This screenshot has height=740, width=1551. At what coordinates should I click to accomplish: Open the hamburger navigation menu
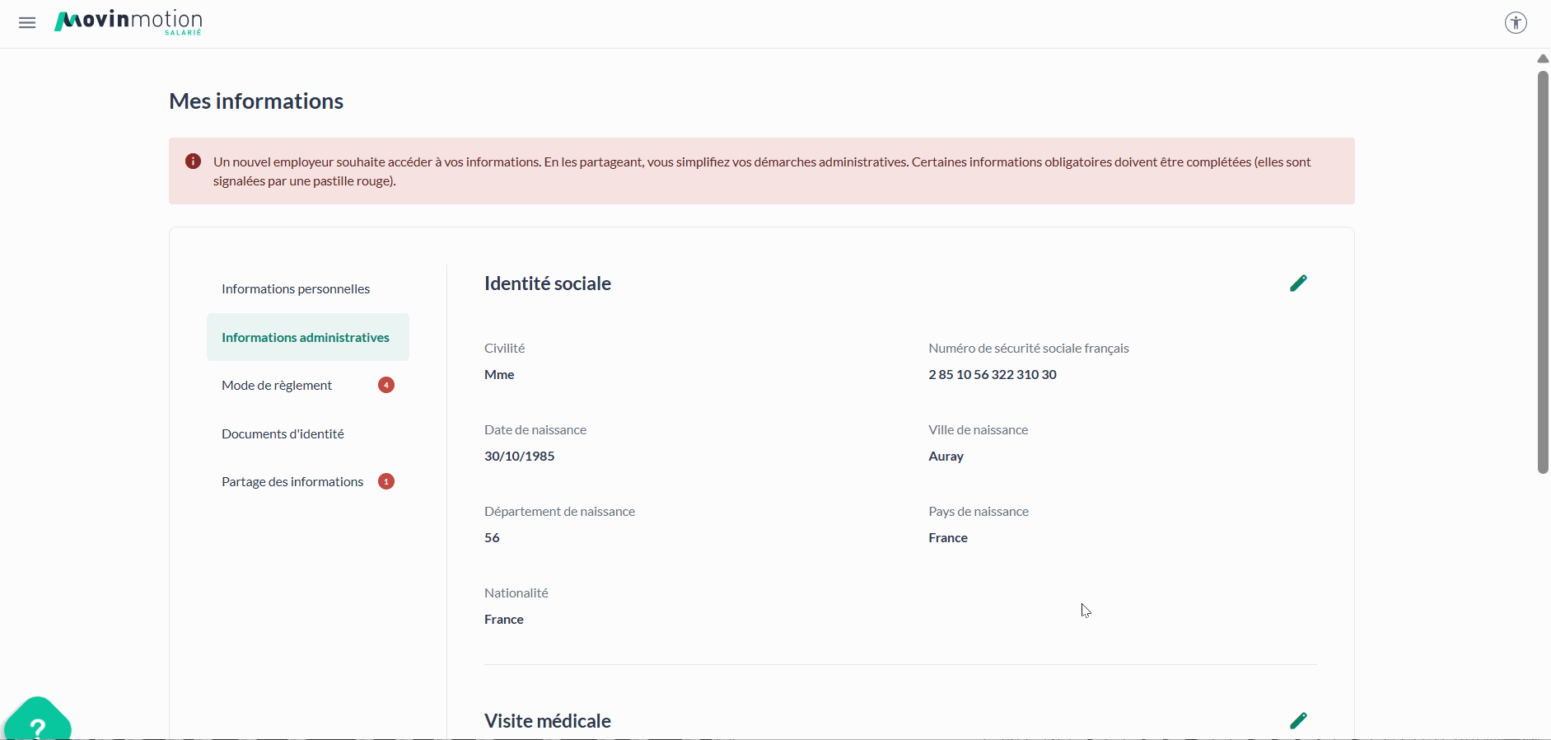click(27, 23)
